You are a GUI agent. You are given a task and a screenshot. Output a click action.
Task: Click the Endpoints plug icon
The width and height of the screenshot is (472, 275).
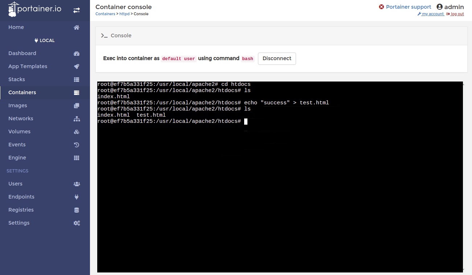point(77,197)
